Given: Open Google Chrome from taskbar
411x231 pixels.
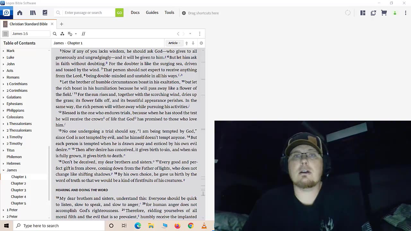Looking at the screenshot, I should click(x=191, y=226).
